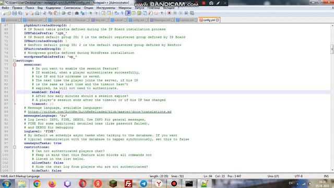The height and width of the screenshot is (188, 334).
Task: Open the Инструменты menu
Action: [x=105, y=8]
